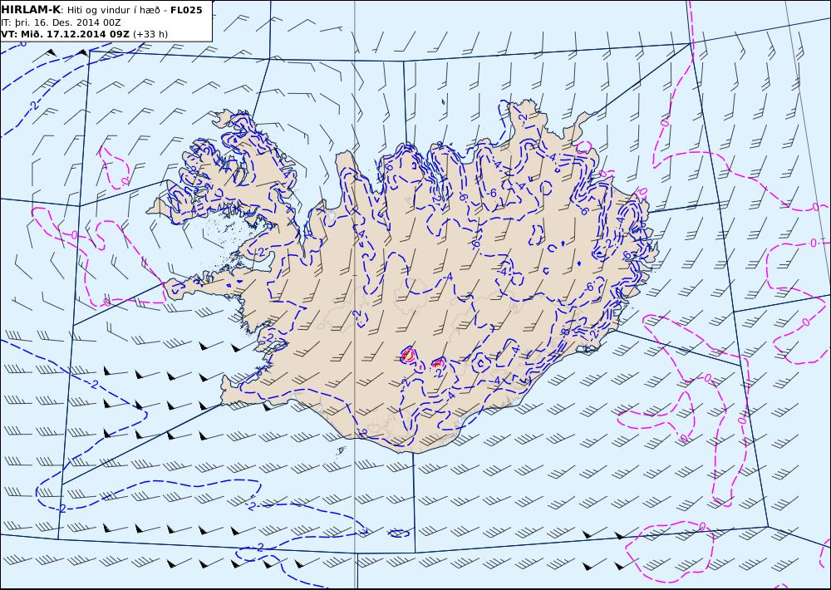Click the "IT: þri. 16. Des. 2014 00Z" line
The image size is (831, 590).
coord(61,22)
